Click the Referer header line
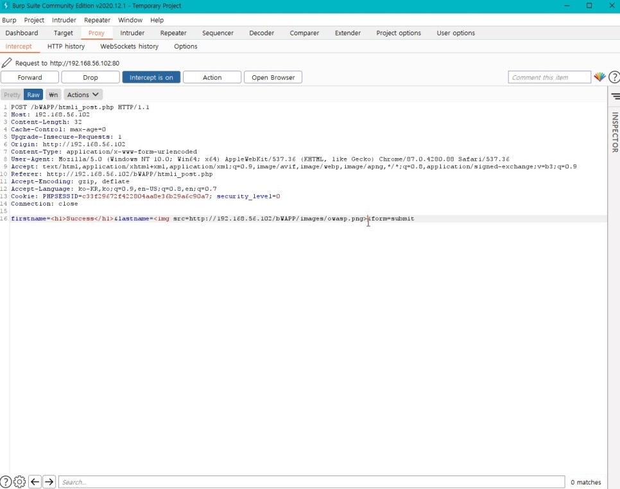This screenshot has width=620, height=489. tap(112, 174)
